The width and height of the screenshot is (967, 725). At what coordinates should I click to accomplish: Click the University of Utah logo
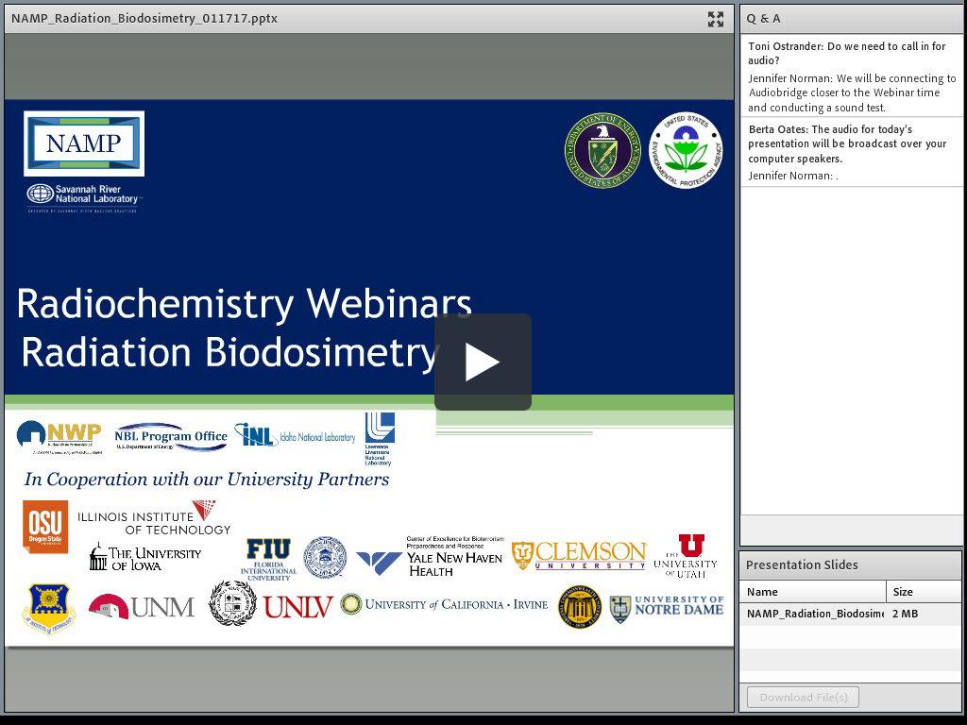686,556
